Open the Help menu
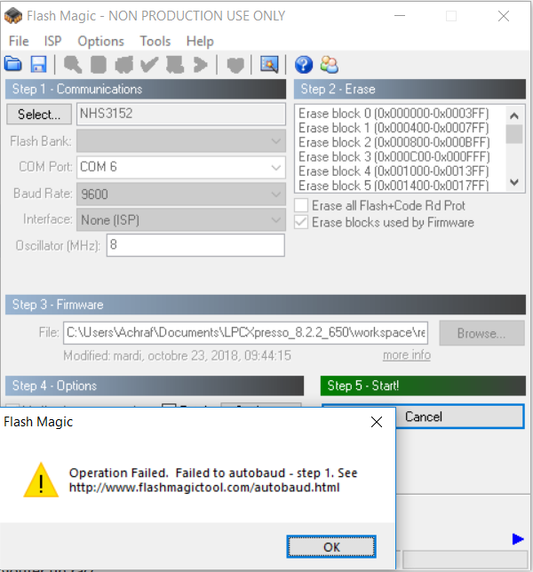 pyautogui.click(x=200, y=41)
